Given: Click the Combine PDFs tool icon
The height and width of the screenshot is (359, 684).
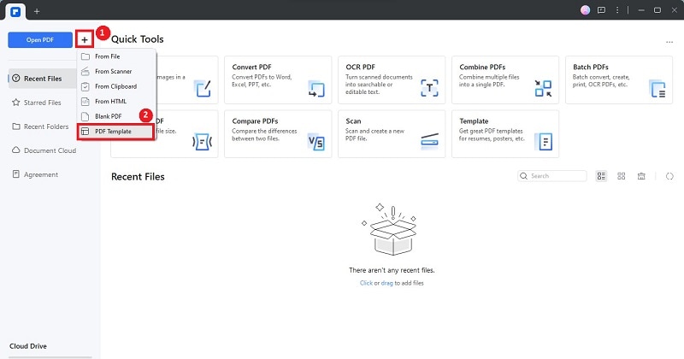Looking at the screenshot, I should (543, 88).
